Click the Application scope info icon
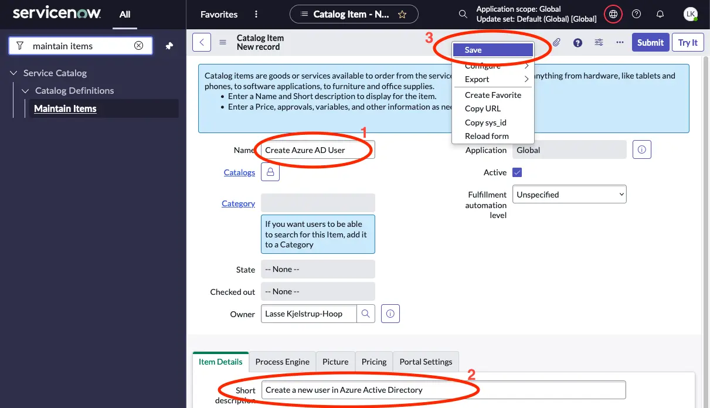The height and width of the screenshot is (408, 710). pyautogui.click(x=641, y=149)
